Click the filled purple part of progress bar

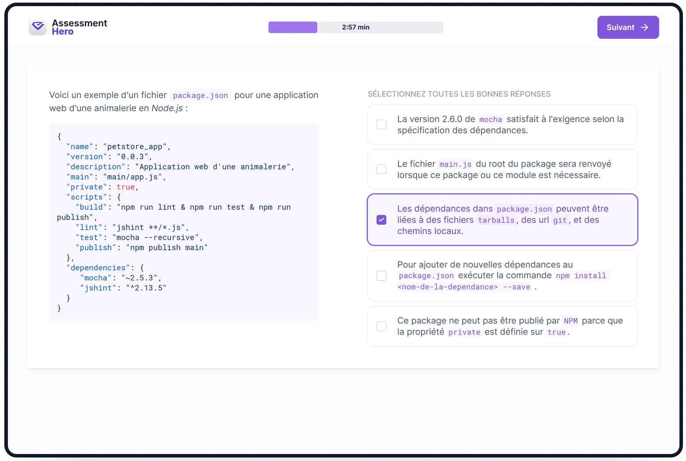[x=293, y=27]
